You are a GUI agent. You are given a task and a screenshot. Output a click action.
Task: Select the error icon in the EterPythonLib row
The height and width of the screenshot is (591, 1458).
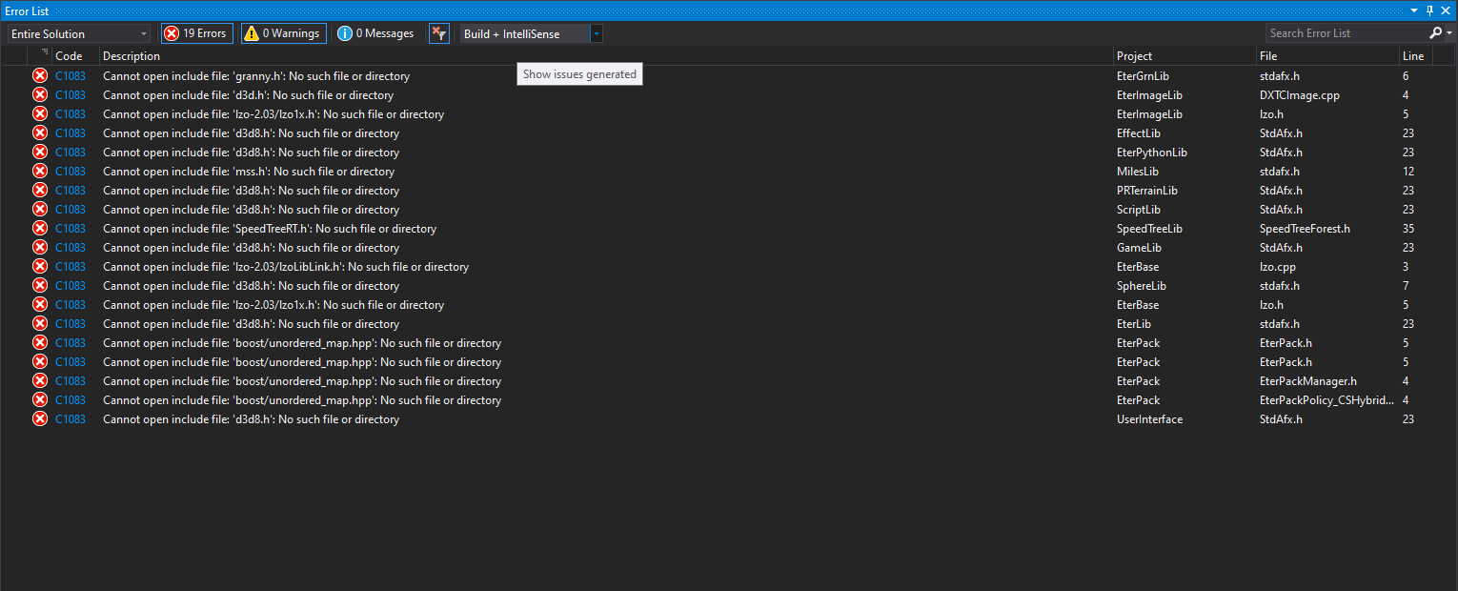(40, 152)
